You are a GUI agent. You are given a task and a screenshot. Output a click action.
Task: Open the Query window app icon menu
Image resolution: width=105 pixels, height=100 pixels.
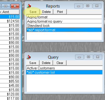point(29,57)
